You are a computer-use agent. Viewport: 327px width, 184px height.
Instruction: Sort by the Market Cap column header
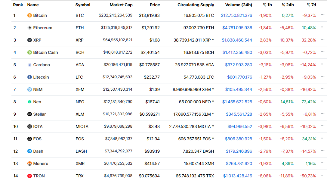121,5
